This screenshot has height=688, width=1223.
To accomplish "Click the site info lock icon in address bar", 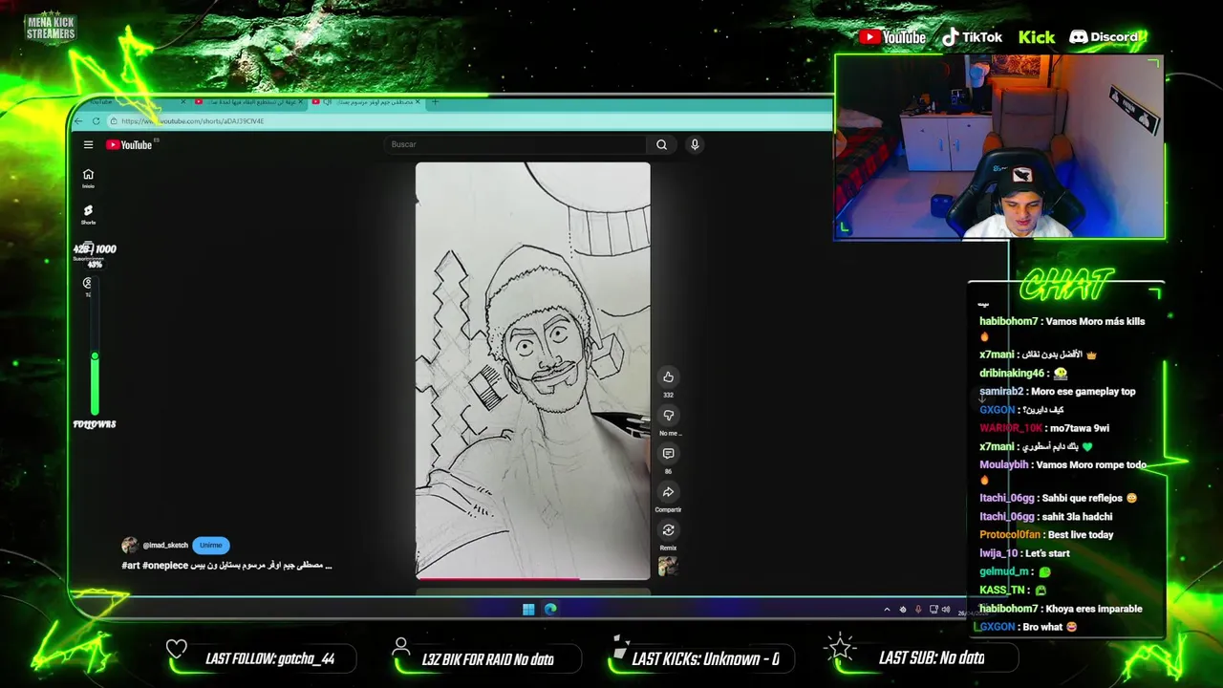I will click(x=114, y=121).
